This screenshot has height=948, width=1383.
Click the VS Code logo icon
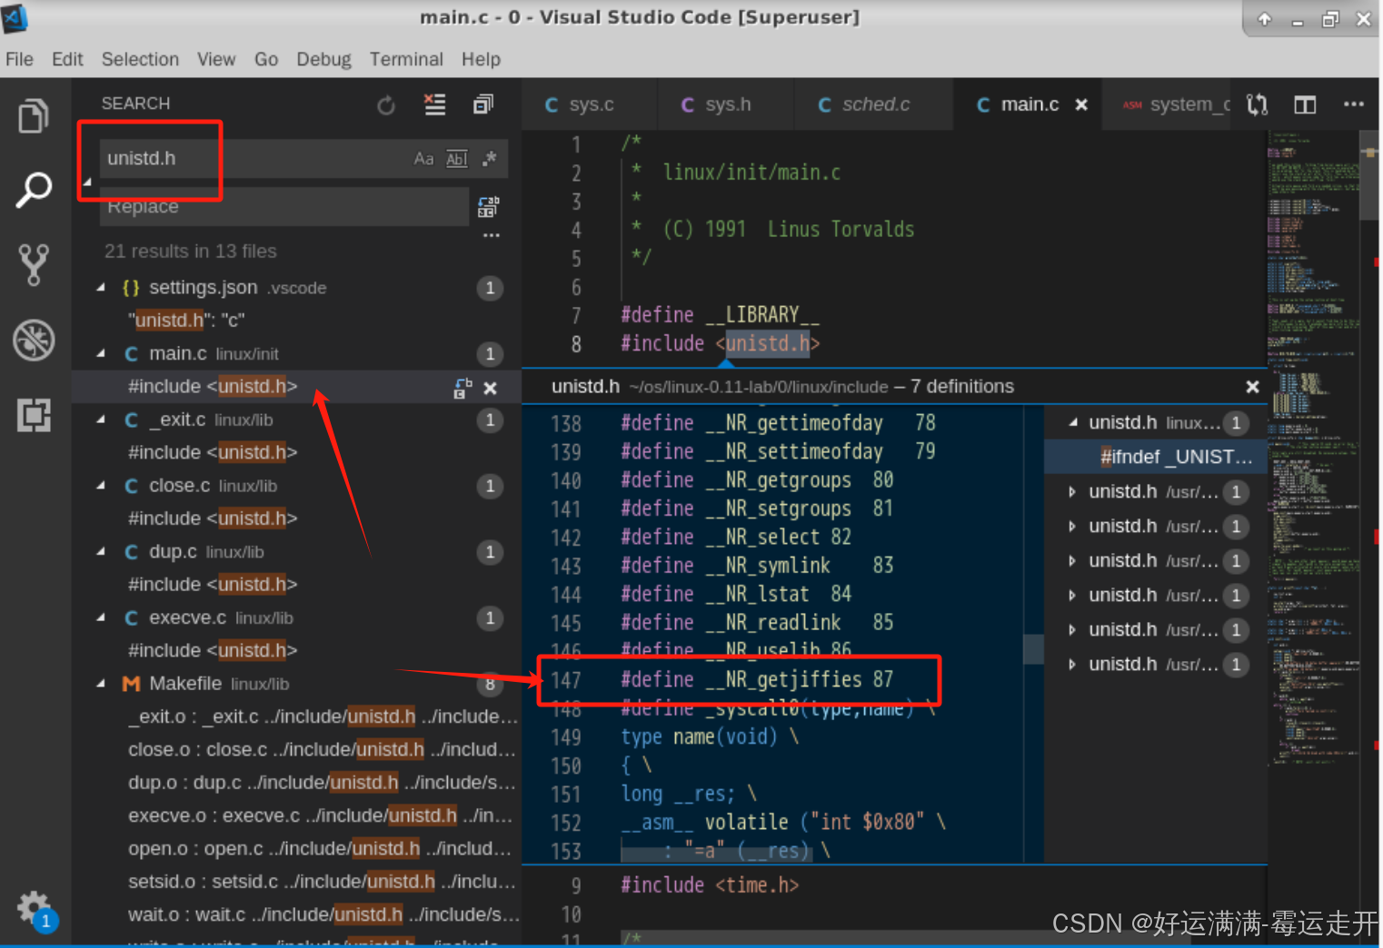(x=15, y=17)
